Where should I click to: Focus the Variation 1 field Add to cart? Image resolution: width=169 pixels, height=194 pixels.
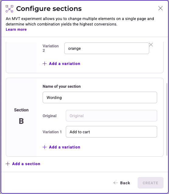(x=111, y=132)
